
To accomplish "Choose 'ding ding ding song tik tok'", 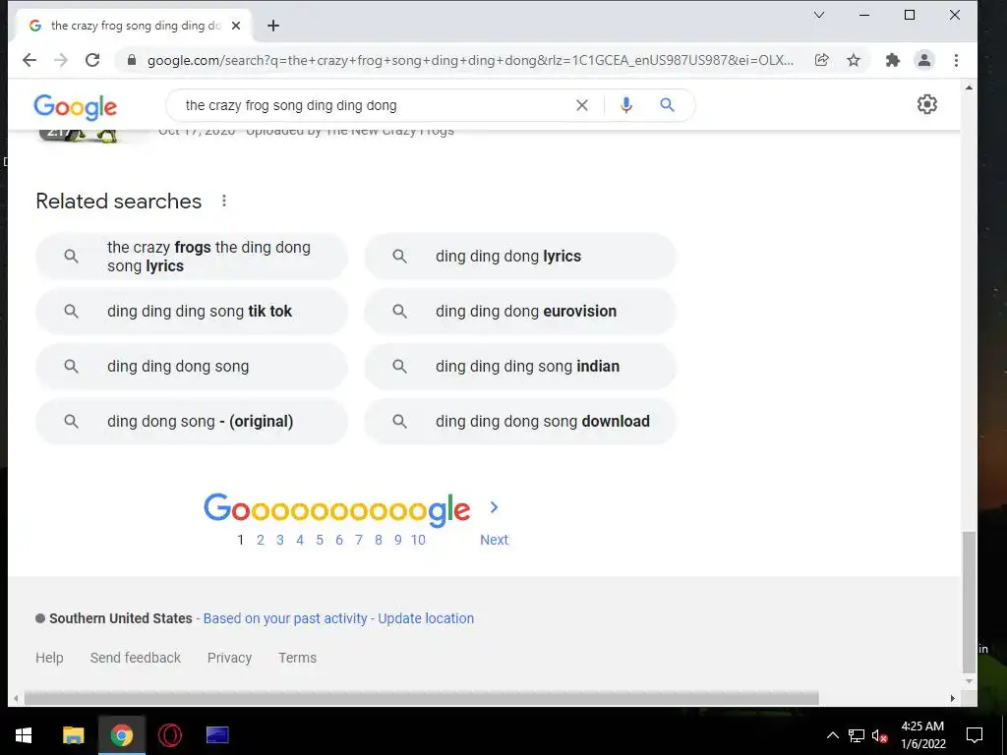I will point(192,312).
